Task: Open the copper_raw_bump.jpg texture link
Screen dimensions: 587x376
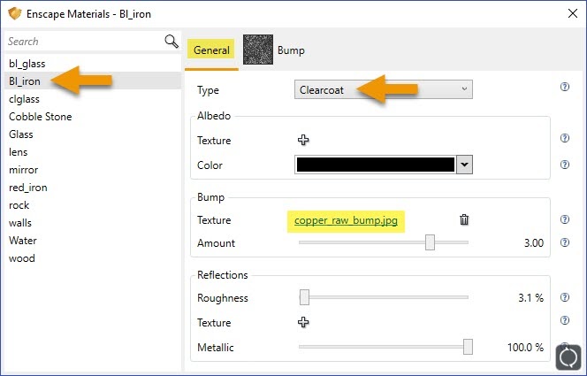Action: pos(346,220)
